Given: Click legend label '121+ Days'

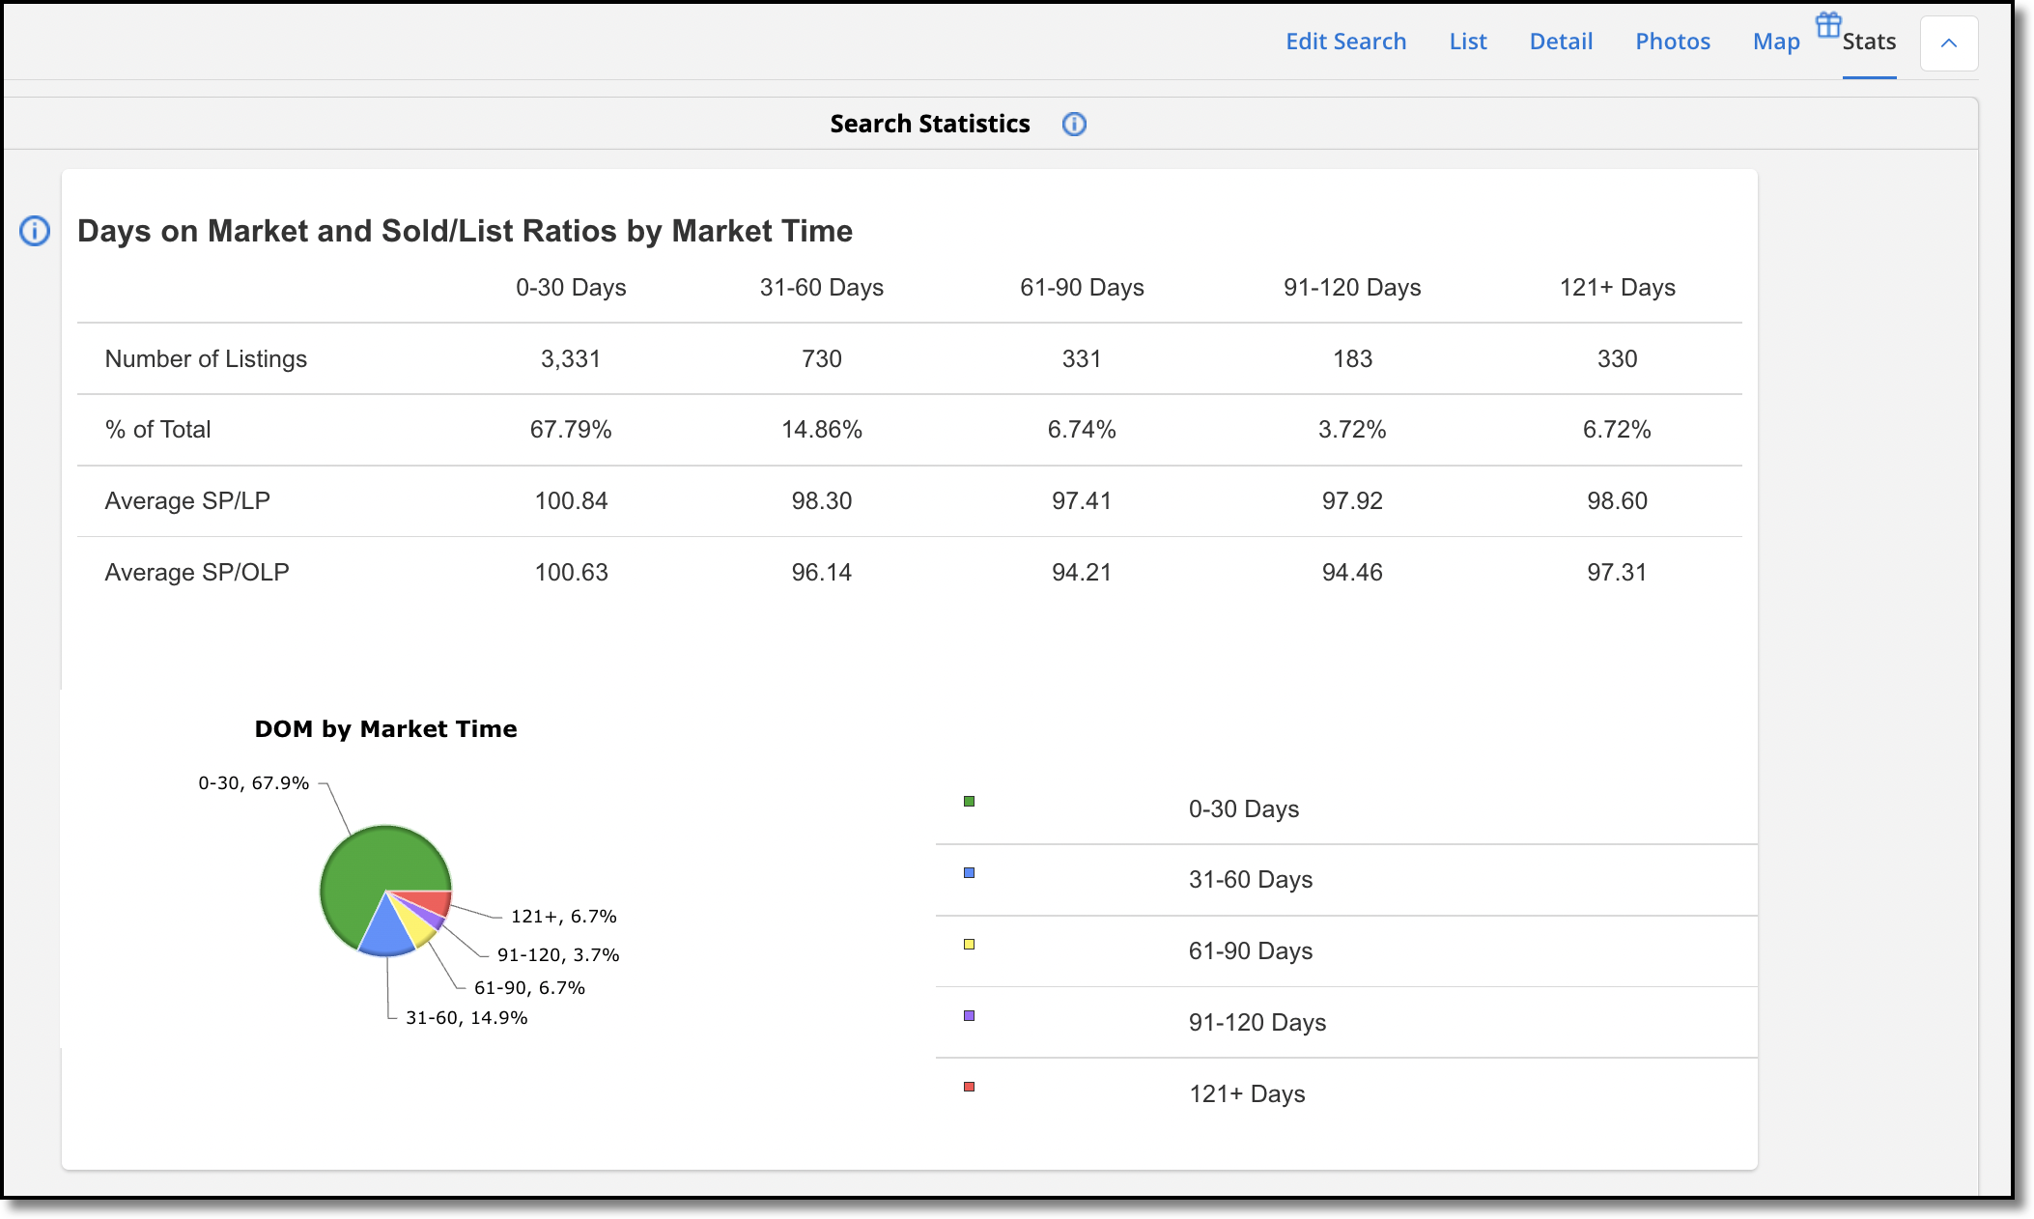Looking at the screenshot, I should click(x=1247, y=1094).
